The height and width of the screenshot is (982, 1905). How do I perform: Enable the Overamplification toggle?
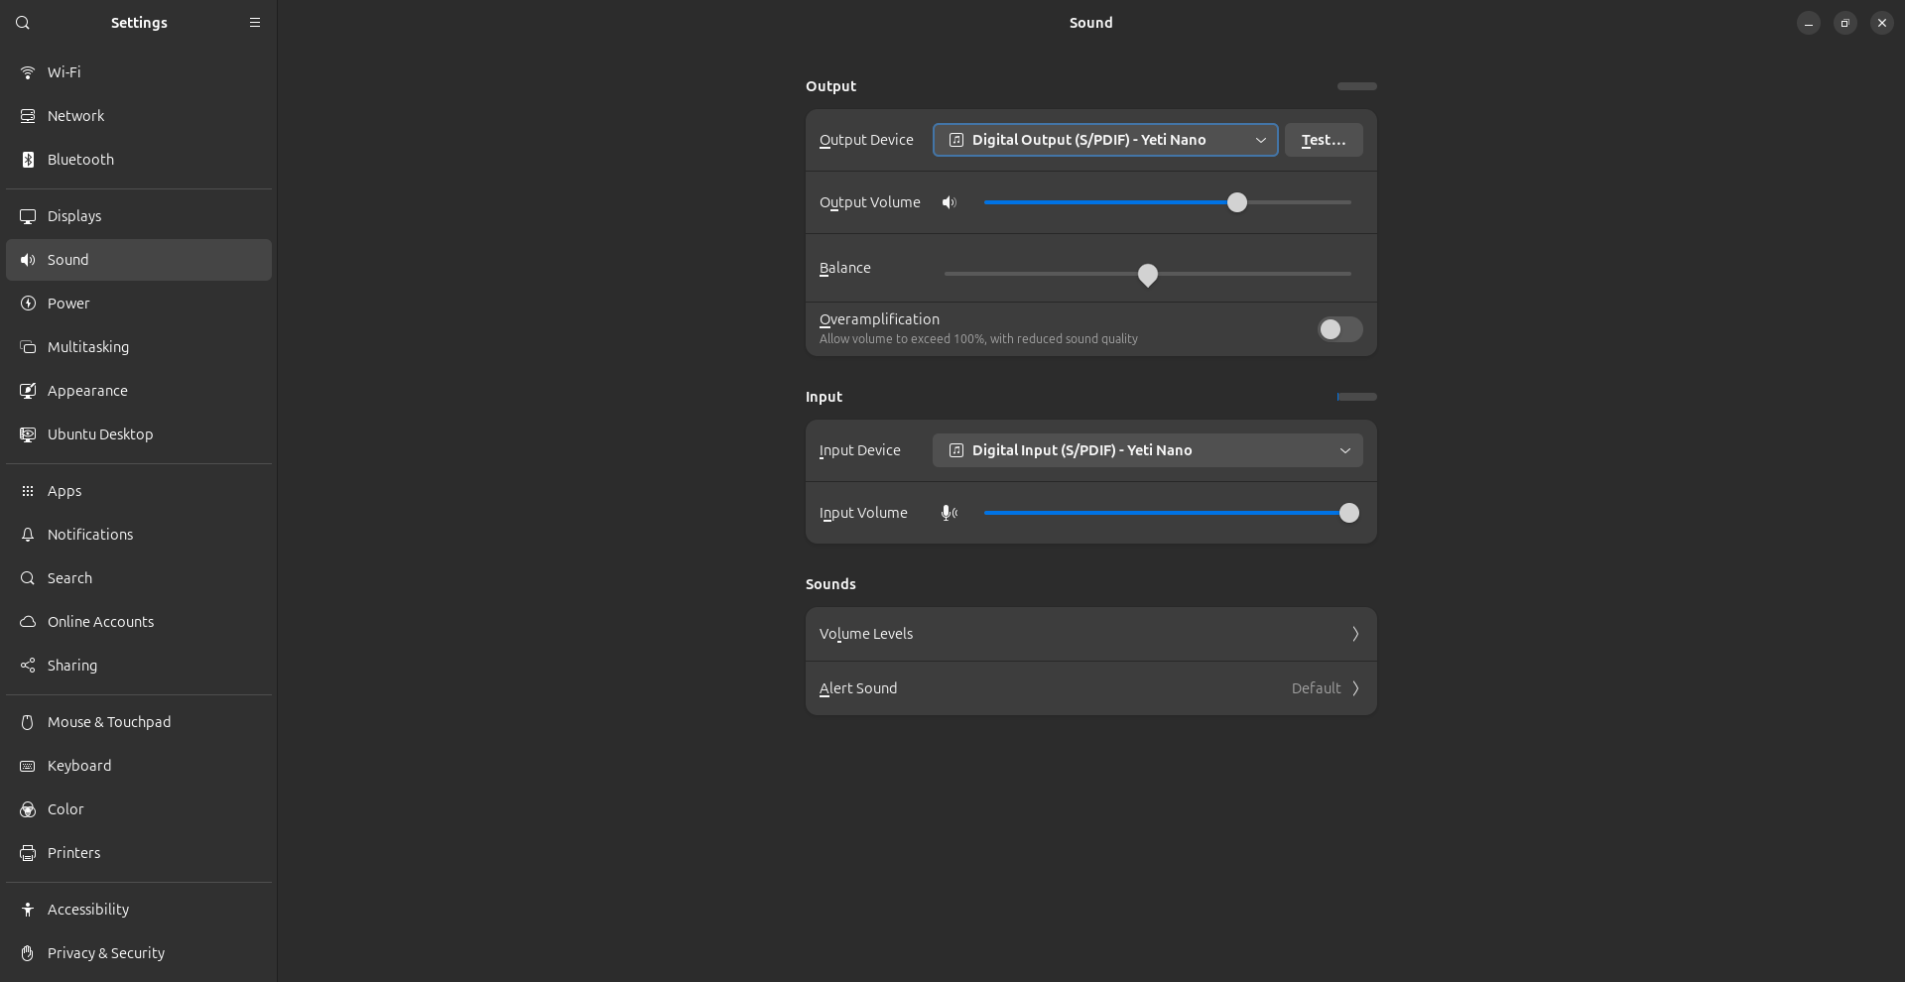pos(1338,329)
